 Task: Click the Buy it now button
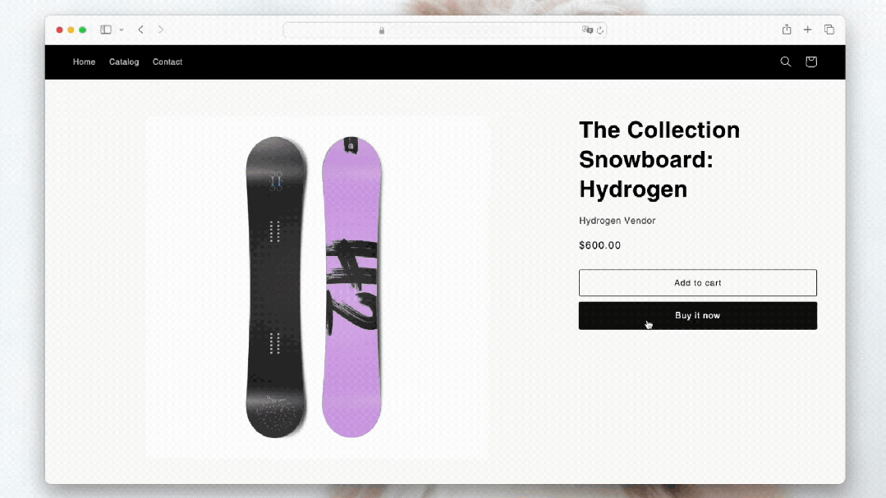point(698,316)
